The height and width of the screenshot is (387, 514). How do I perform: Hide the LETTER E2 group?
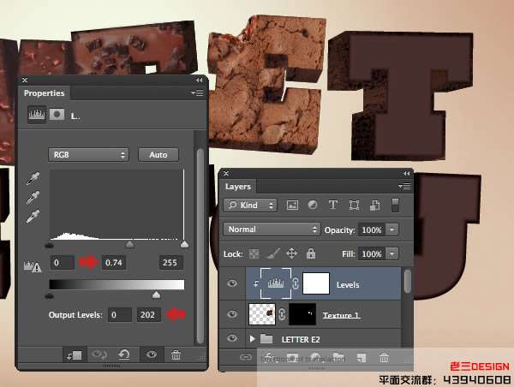tap(232, 338)
